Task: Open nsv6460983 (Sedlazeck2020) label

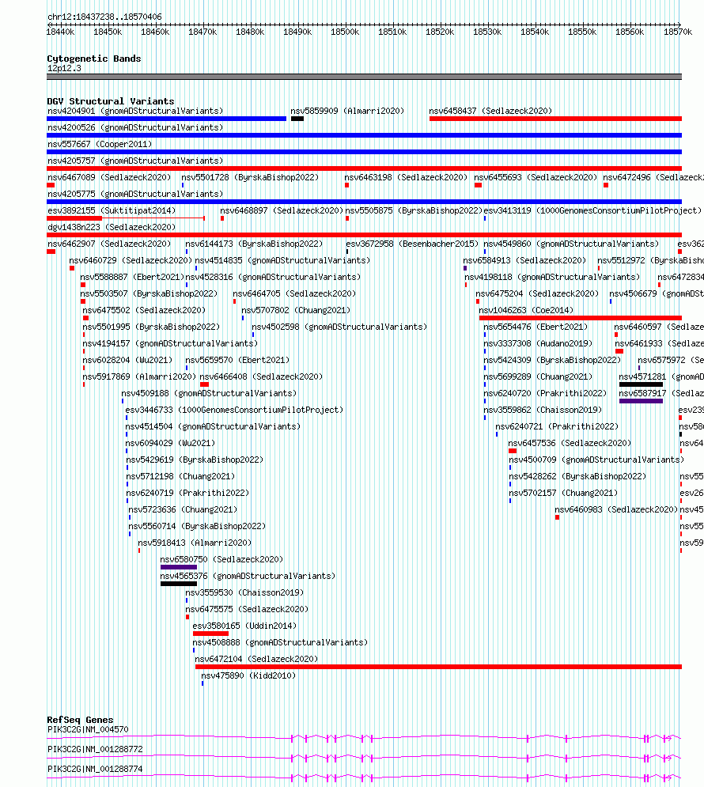Action: coord(616,509)
